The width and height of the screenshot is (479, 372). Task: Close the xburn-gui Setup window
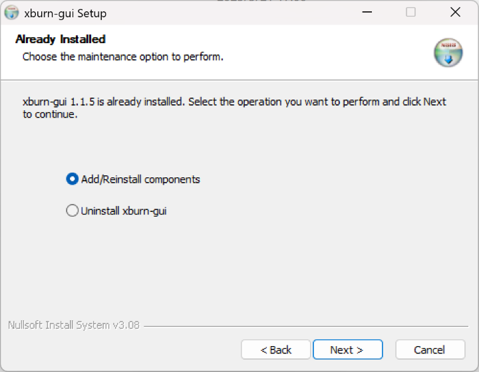coord(455,12)
